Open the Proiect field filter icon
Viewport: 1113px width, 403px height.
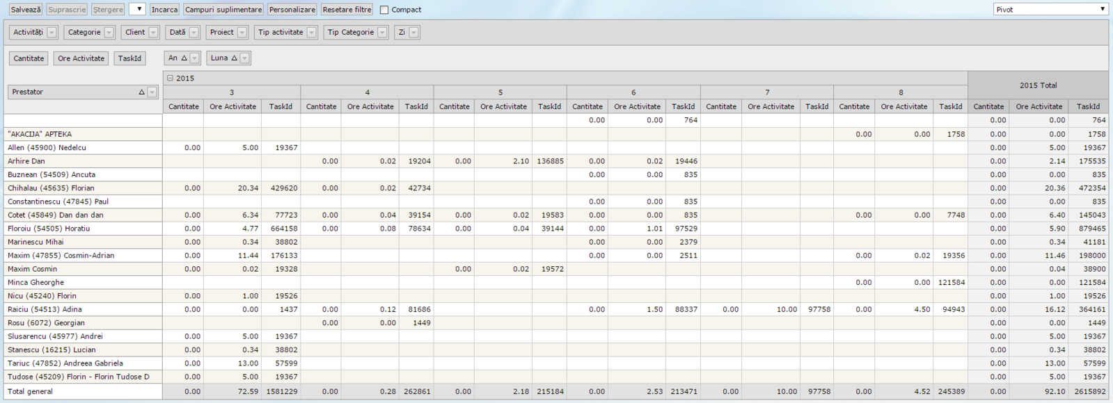tap(242, 33)
